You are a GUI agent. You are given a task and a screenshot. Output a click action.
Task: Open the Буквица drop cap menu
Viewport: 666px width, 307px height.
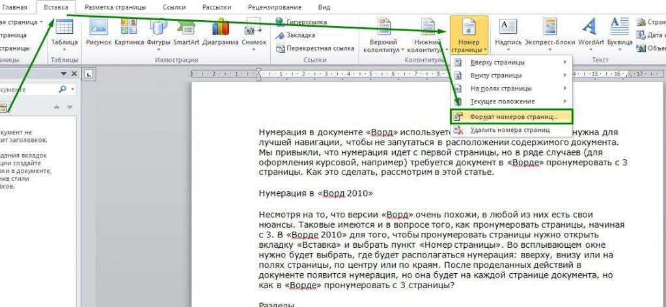point(619,35)
